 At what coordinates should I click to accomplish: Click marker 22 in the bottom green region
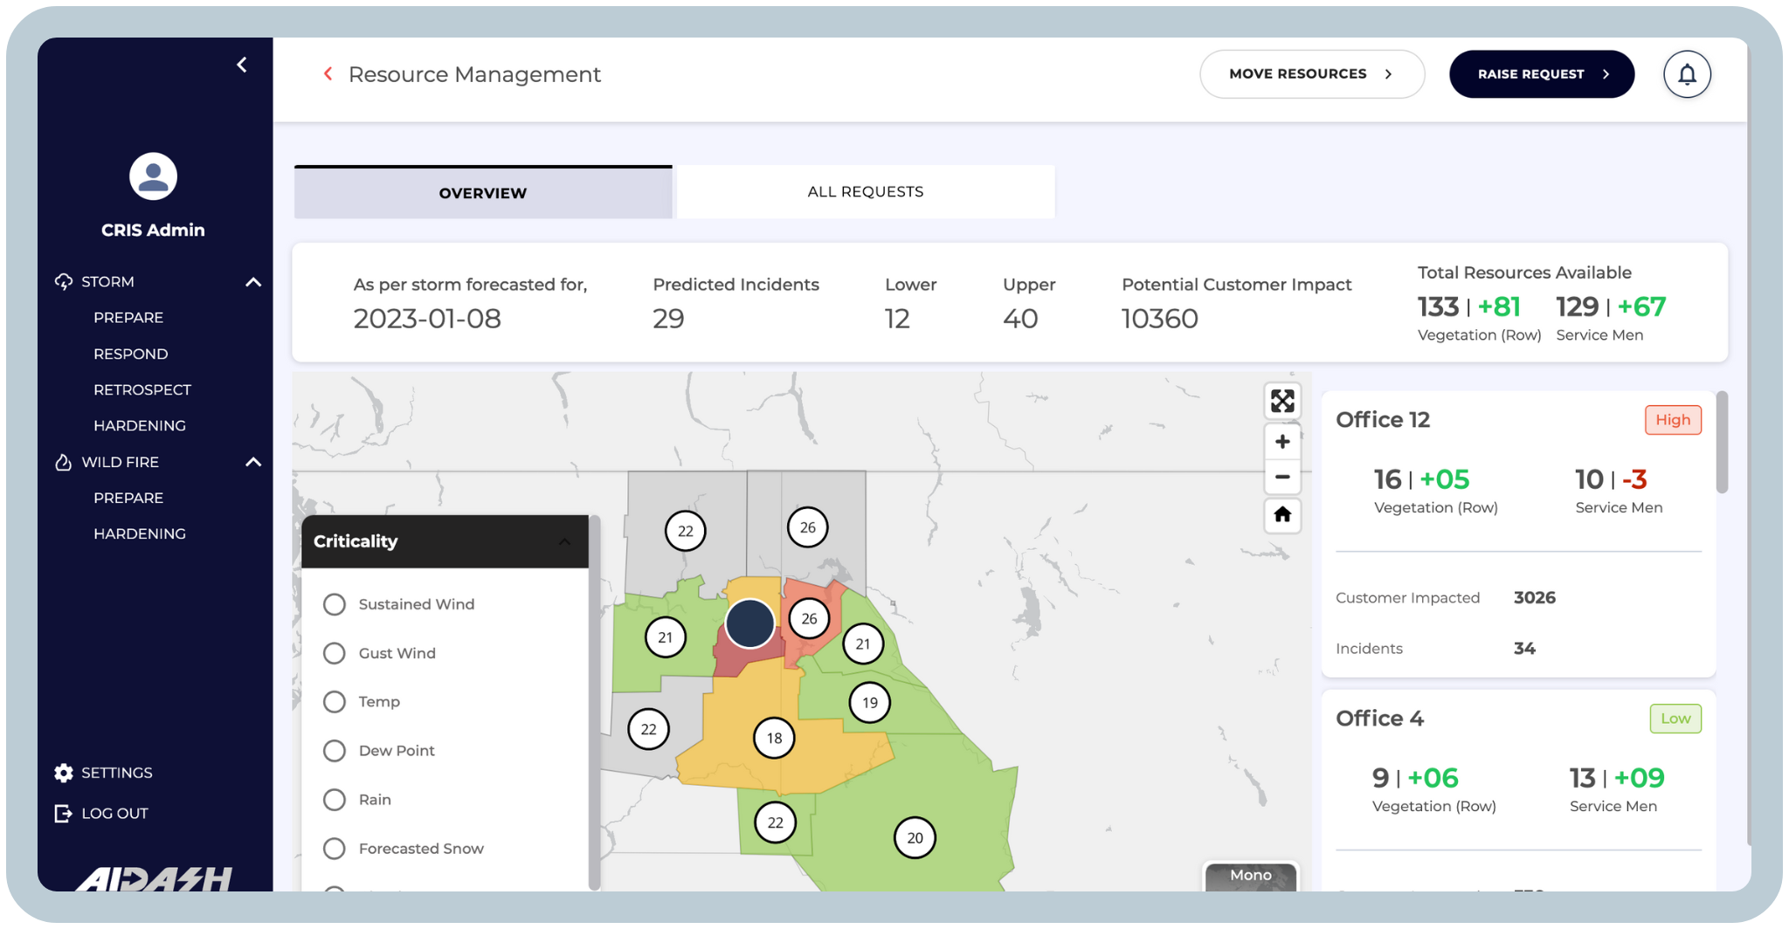(775, 822)
